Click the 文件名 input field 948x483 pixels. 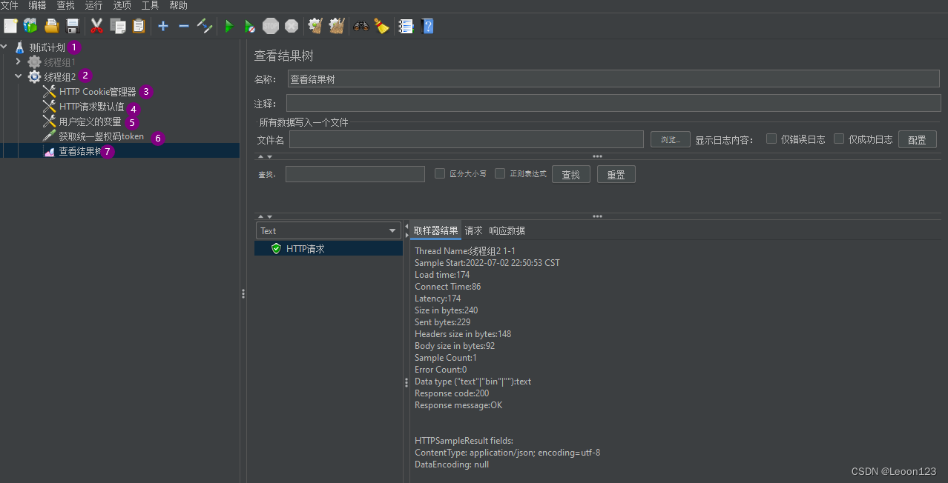coord(467,139)
